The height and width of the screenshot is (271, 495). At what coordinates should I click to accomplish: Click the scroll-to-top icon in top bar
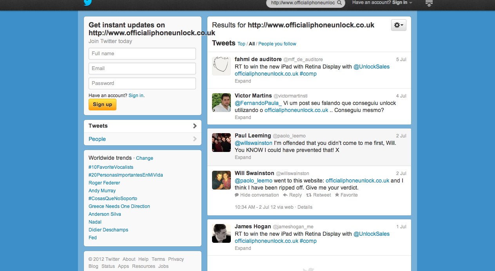429,3
